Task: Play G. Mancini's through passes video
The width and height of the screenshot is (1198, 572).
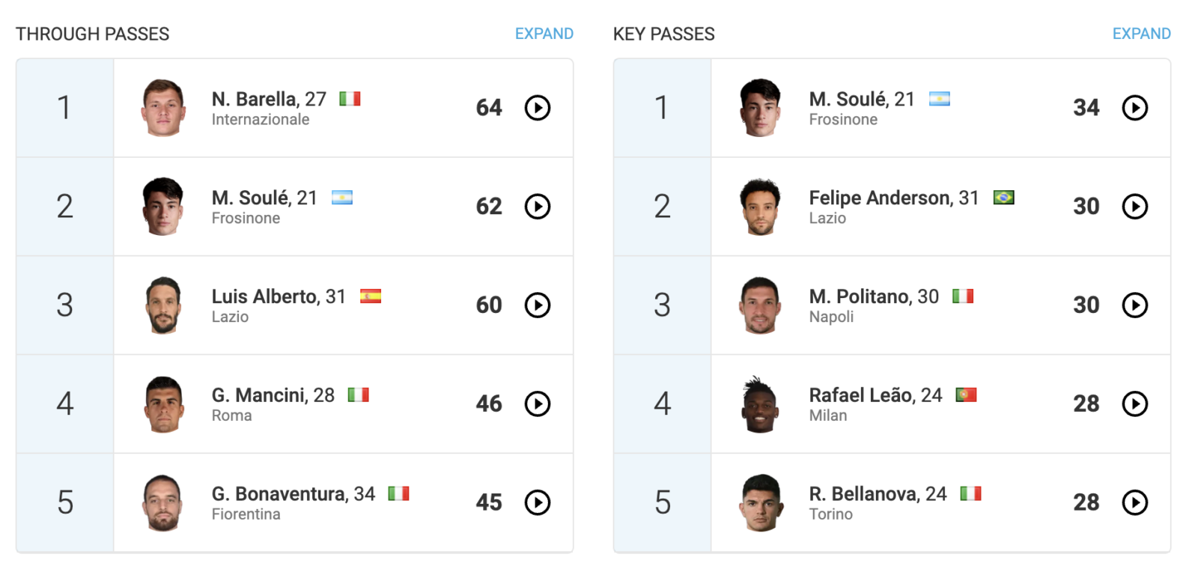Action: tap(537, 404)
